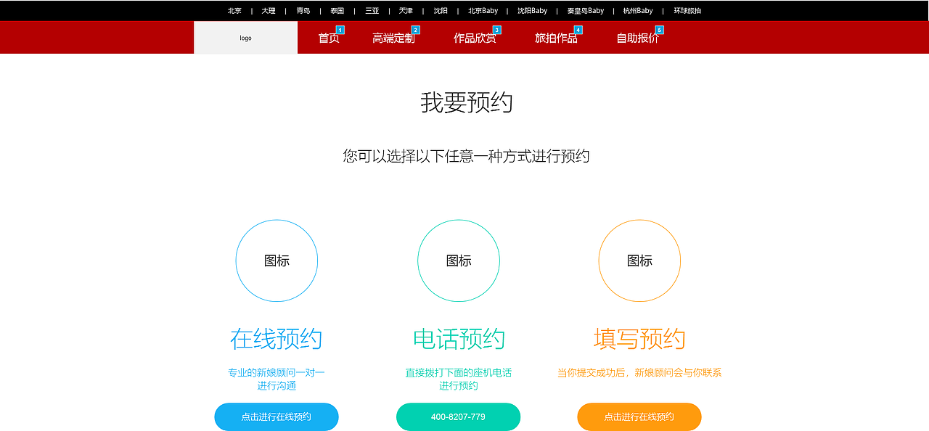Open the 旅拍作品 navigation item
The image size is (929, 431).
[556, 38]
